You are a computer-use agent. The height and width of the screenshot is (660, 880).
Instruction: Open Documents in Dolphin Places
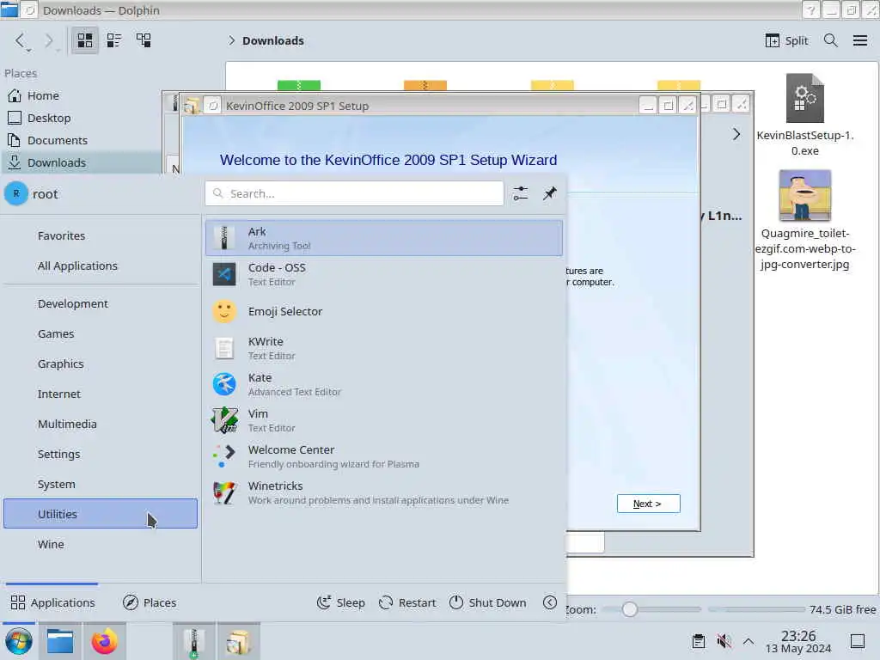point(82,140)
